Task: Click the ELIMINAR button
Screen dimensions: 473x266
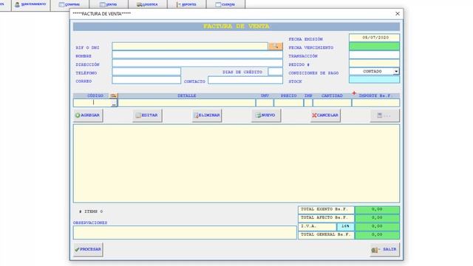Action: pos(207,115)
